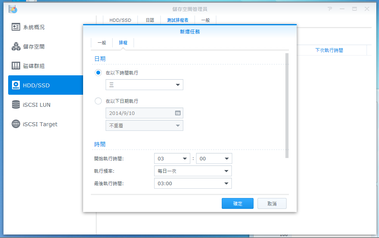This screenshot has width=379, height=238.
Task: Open the Storage Manager app icon in the title bar
Action: click(x=12, y=9)
